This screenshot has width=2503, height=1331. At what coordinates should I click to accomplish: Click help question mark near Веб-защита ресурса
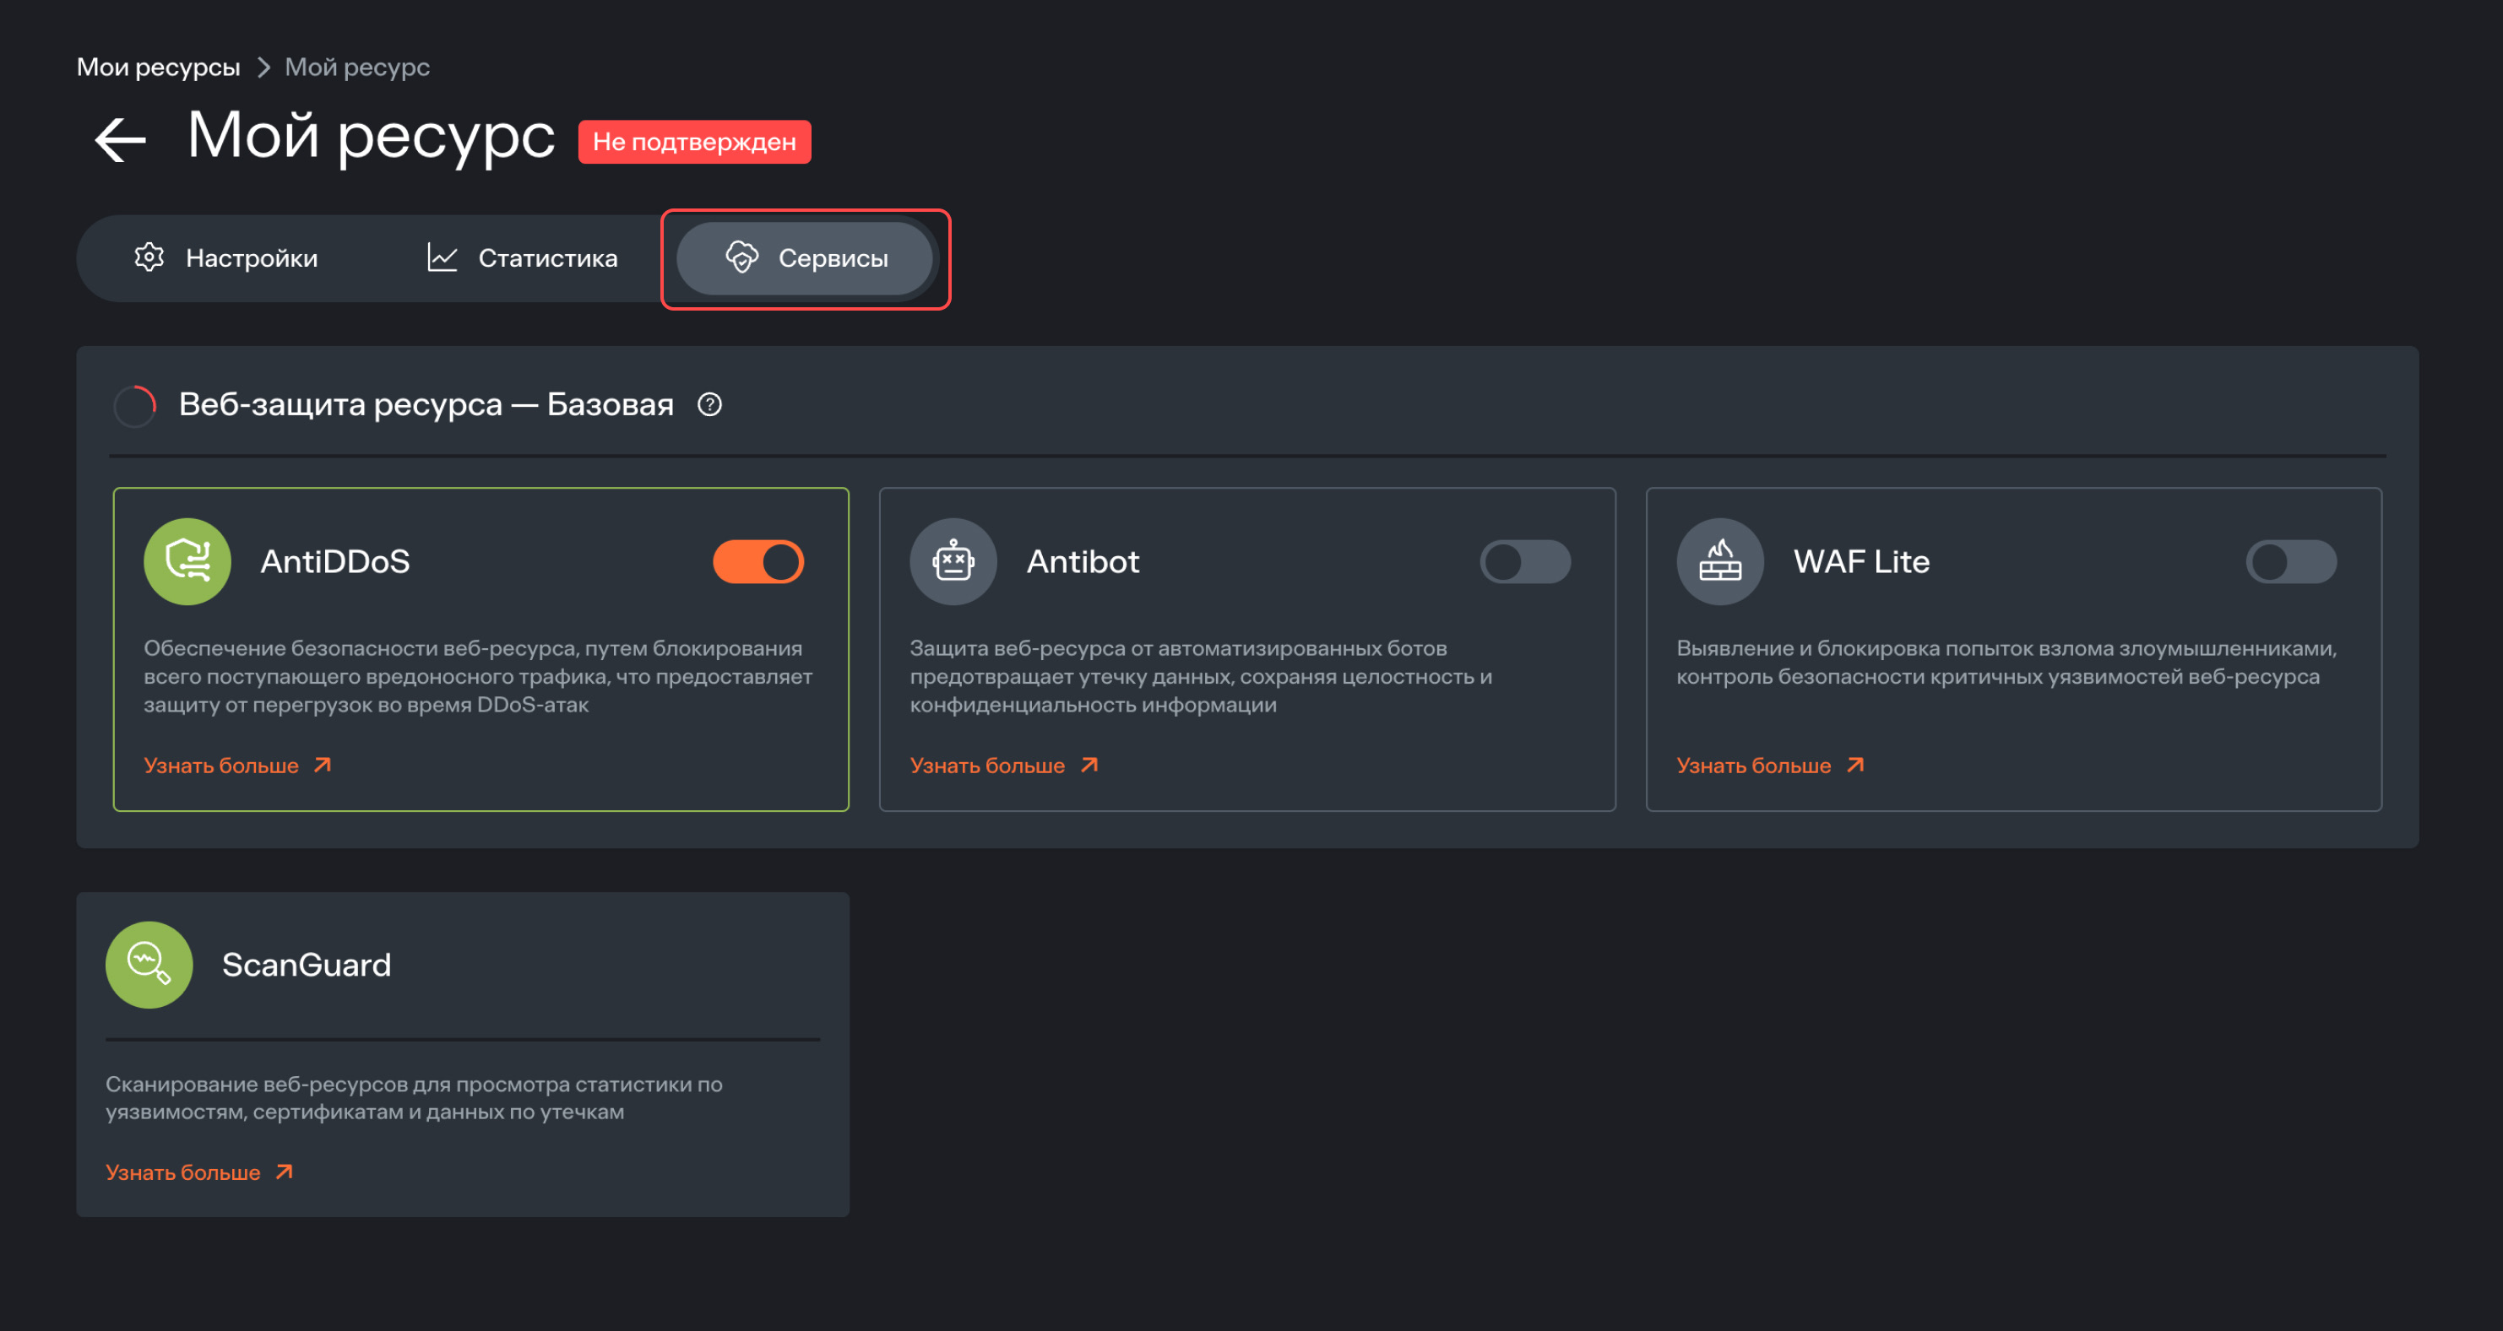709,405
